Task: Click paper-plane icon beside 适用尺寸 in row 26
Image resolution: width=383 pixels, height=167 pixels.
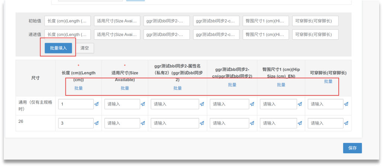Action: pyautogui.click(x=143, y=123)
